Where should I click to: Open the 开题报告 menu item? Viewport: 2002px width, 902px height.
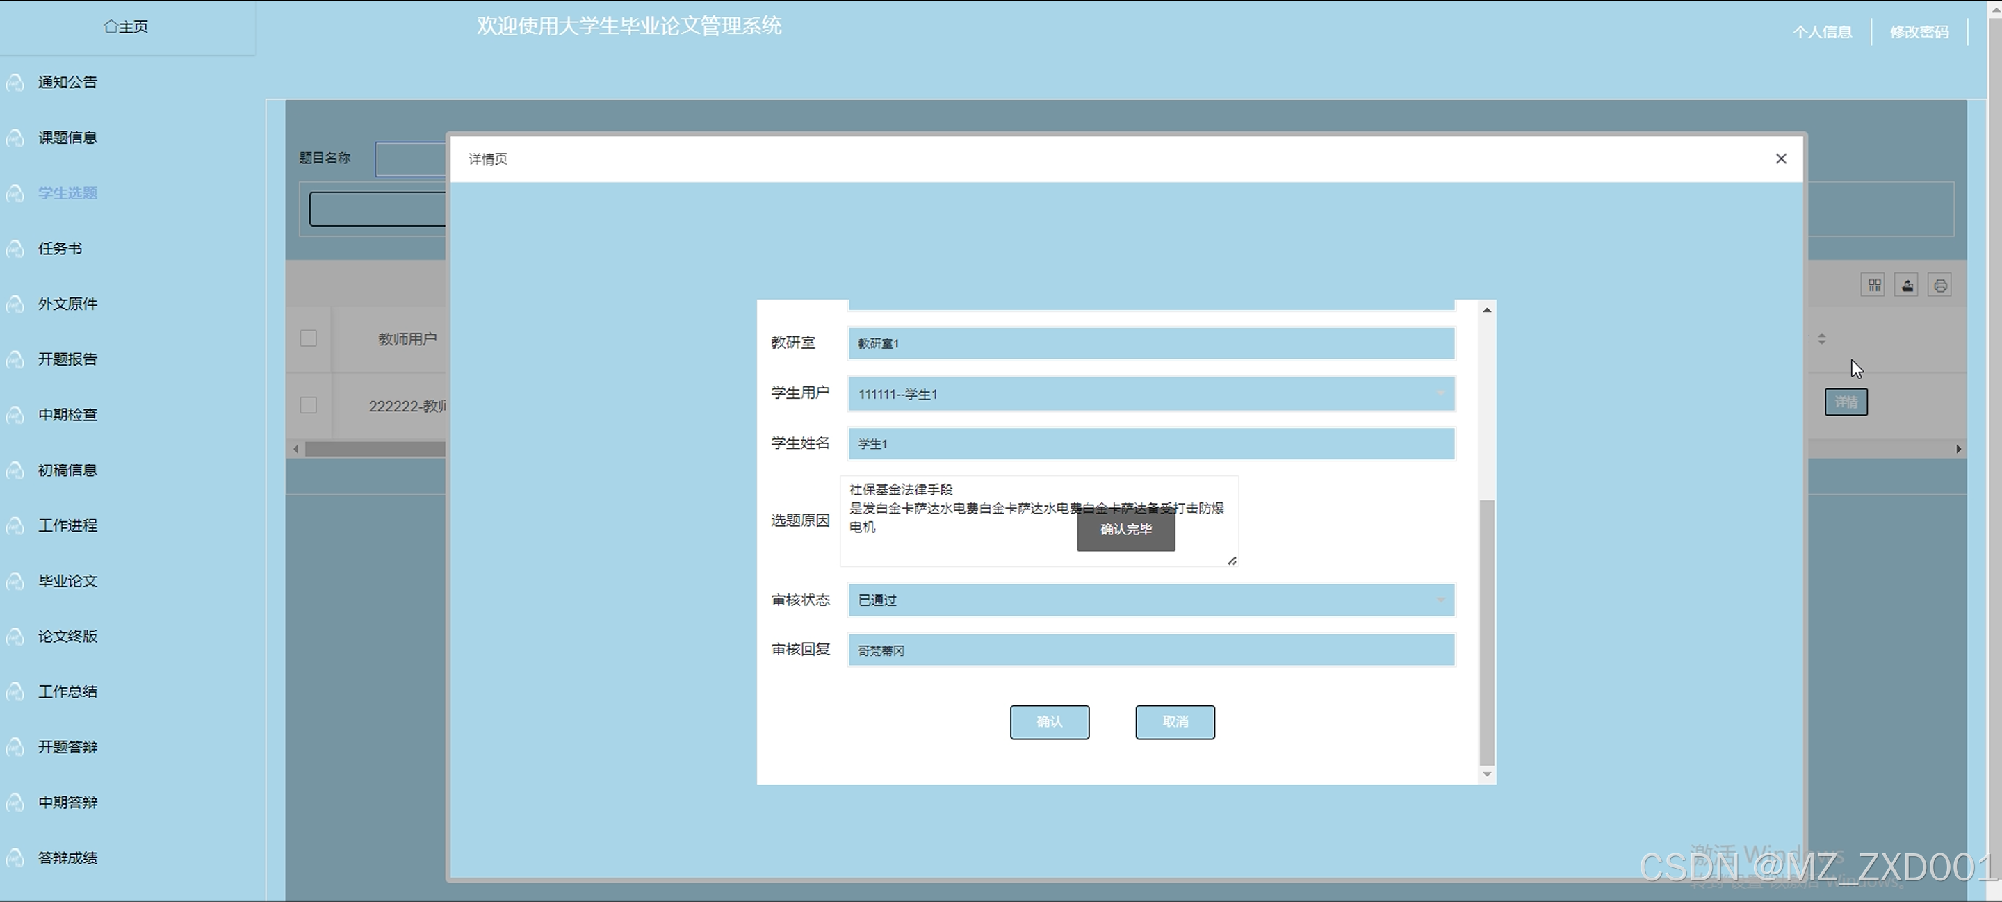point(67,359)
